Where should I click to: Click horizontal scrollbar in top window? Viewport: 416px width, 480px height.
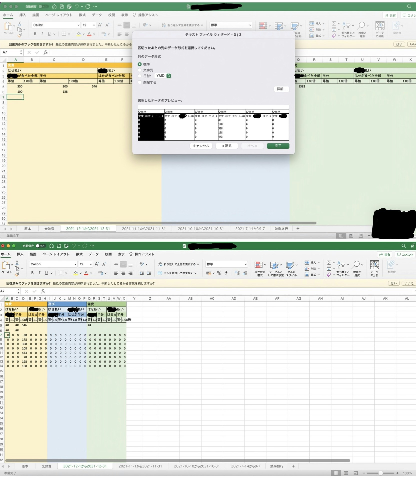point(162,223)
